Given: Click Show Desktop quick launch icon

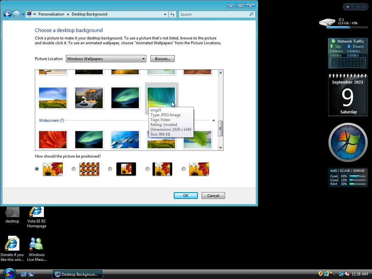Looking at the screenshot, I should pos(24,274).
